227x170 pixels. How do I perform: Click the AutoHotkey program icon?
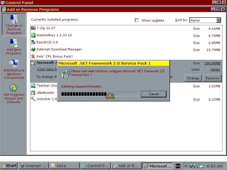[x=33, y=35]
